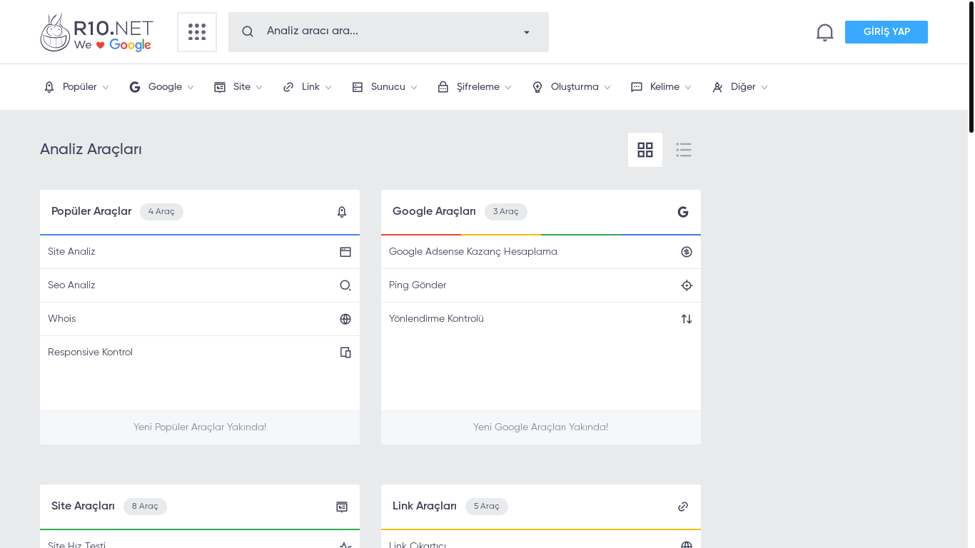Image resolution: width=975 pixels, height=548 pixels.
Task: Open the Şifreleme menu
Action: pos(475,87)
